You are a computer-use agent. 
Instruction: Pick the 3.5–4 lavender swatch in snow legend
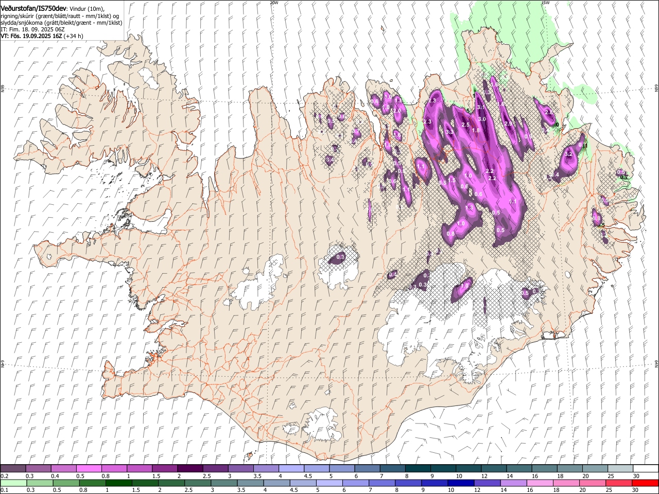(x=266, y=469)
